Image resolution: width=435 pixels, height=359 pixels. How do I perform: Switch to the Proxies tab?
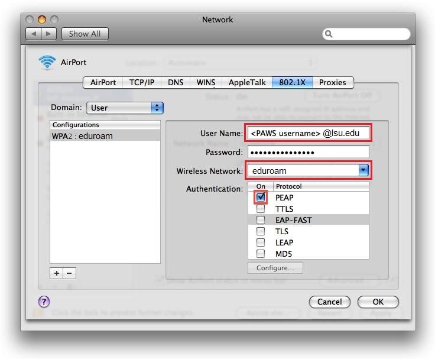coord(333,82)
